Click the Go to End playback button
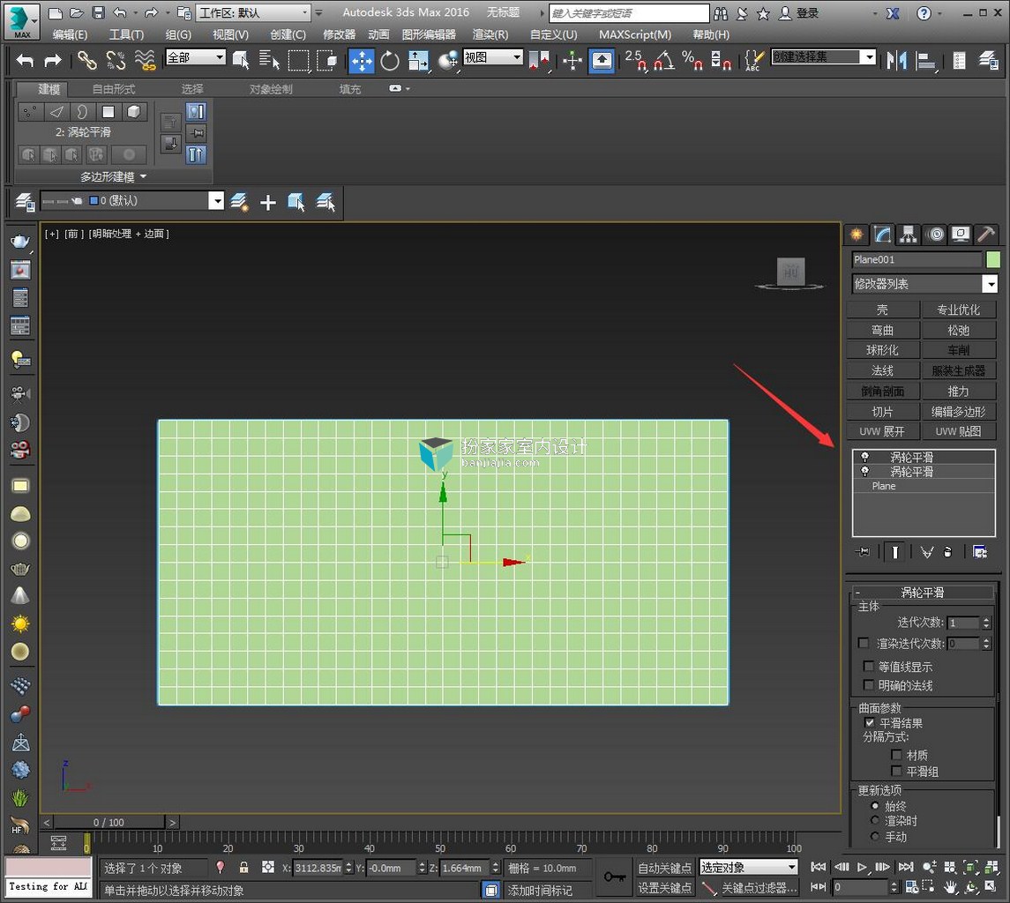The height and width of the screenshot is (903, 1010). [x=906, y=868]
